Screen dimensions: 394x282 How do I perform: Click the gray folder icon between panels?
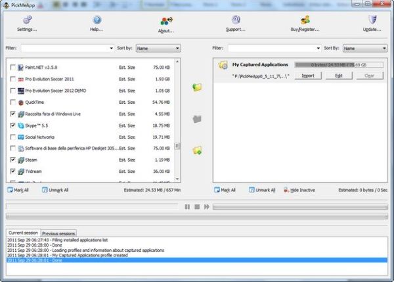[197, 119]
